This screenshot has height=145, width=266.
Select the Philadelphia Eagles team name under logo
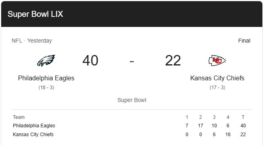pyautogui.click(x=46, y=78)
